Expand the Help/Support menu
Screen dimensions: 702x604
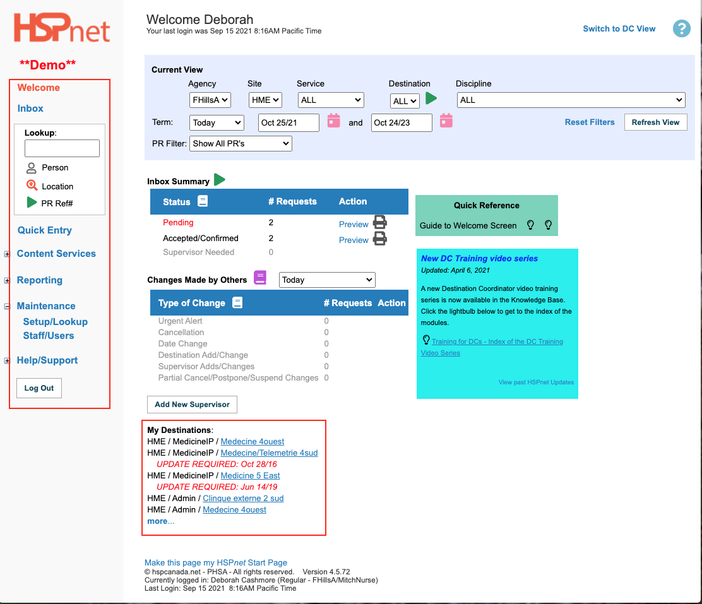pos(7,360)
